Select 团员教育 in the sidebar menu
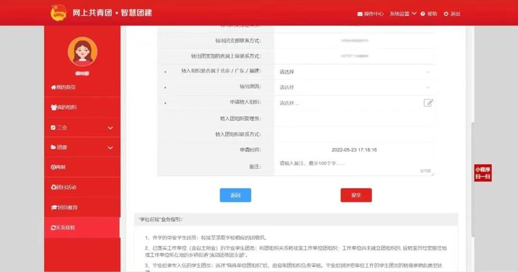Screen dimensions: 518x272 [x=64, y=207]
